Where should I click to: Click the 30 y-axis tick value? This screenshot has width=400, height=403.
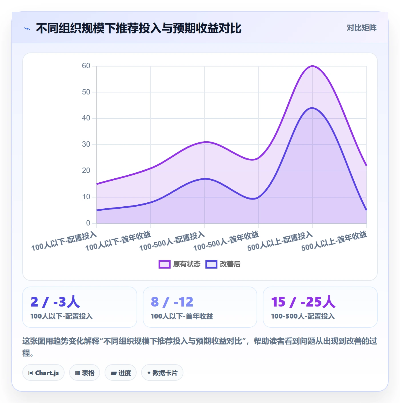[86, 144]
